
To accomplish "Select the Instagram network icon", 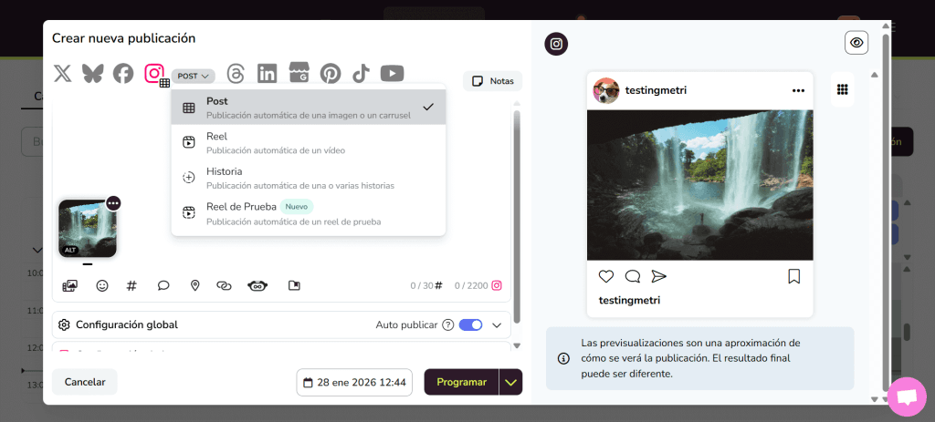I will click(154, 73).
